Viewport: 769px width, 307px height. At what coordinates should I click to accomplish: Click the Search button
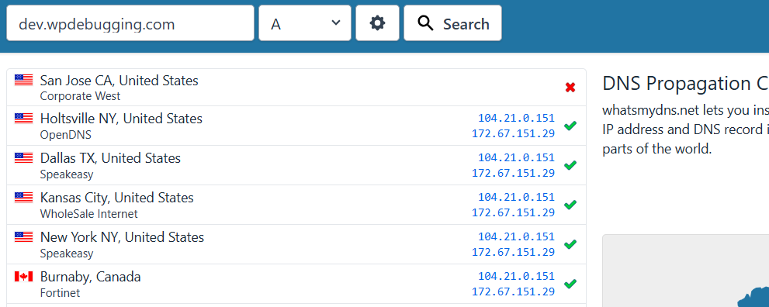pyautogui.click(x=452, y=23)
